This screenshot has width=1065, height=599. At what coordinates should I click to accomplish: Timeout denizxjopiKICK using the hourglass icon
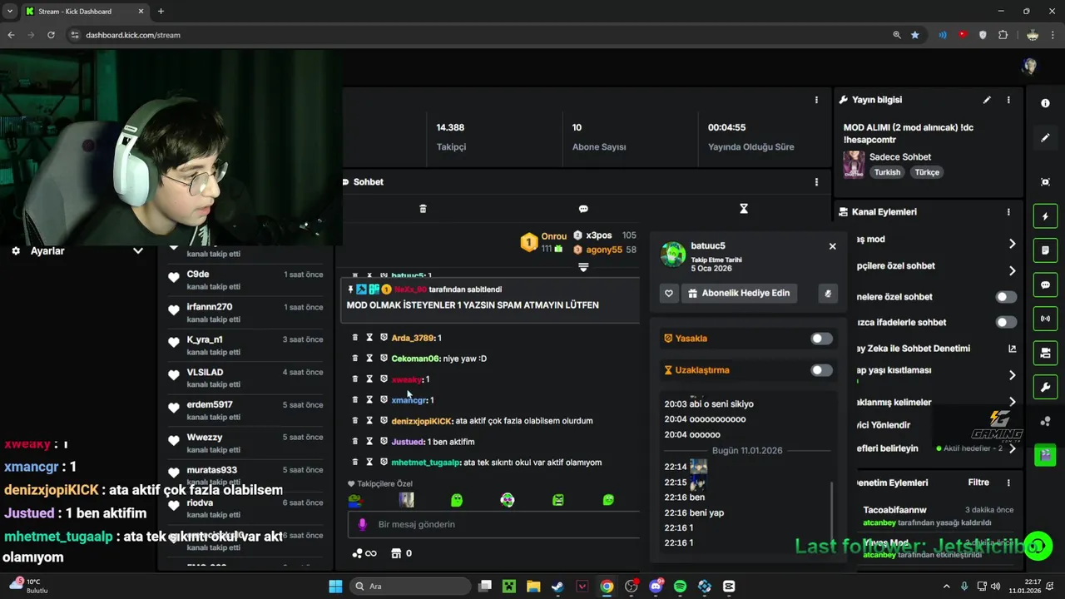point(369,421)
